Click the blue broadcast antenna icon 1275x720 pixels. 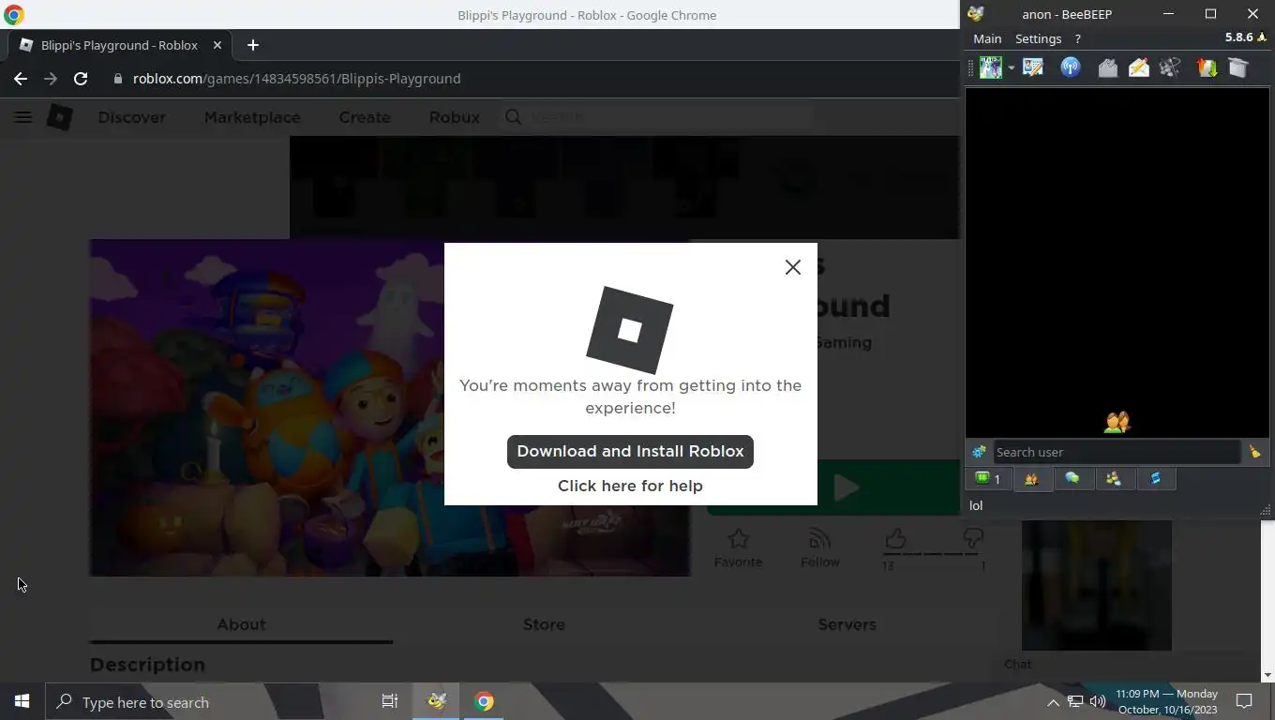(x=1071, y=67)
